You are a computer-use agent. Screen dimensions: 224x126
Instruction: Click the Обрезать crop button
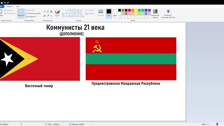click(30, 10)
